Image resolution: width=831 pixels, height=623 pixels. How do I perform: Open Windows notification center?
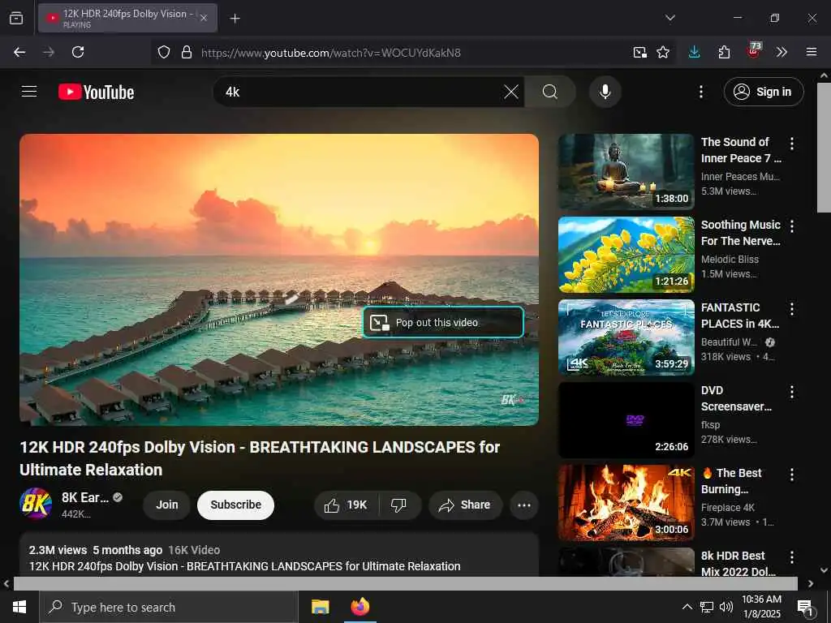805,608
